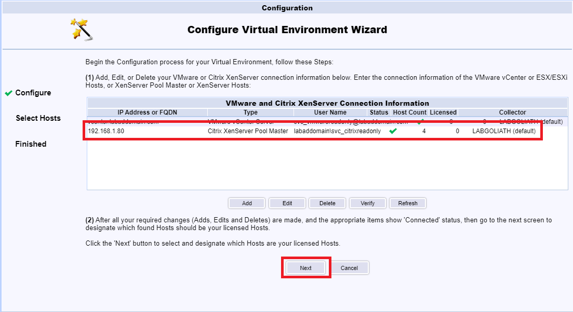The width and height of the screenshot is (573, 312).
Task: Proceed with the Next button
Action: 306,268
